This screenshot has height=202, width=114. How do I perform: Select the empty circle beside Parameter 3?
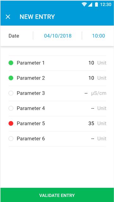point(11,93)
